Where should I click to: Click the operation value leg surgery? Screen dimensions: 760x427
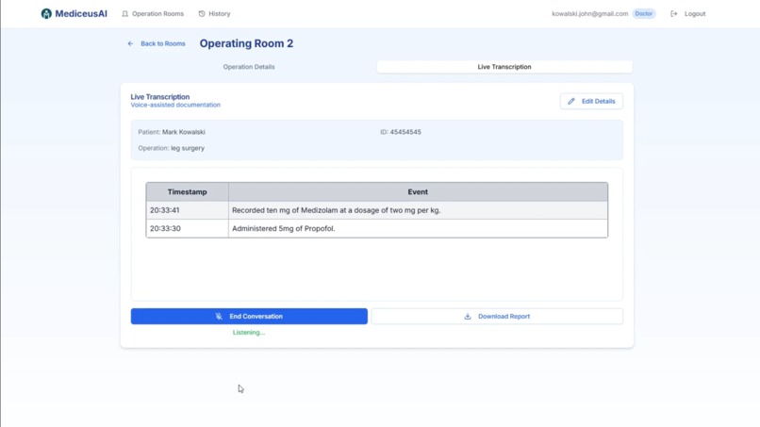point(188,148)
